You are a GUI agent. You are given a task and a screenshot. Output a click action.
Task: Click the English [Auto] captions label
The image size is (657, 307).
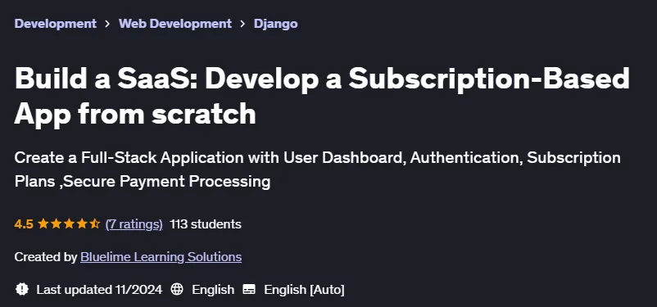click(x=304, y=290)
